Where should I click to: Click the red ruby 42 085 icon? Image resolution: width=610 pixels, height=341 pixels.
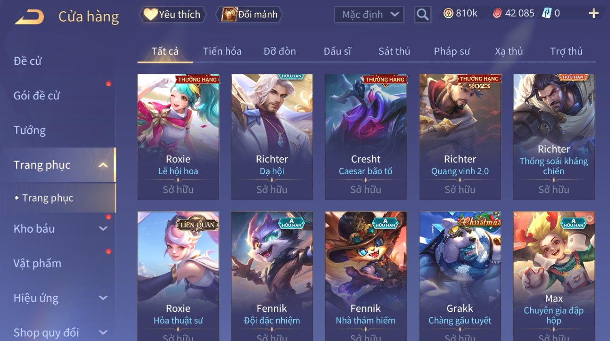(497, 13)
